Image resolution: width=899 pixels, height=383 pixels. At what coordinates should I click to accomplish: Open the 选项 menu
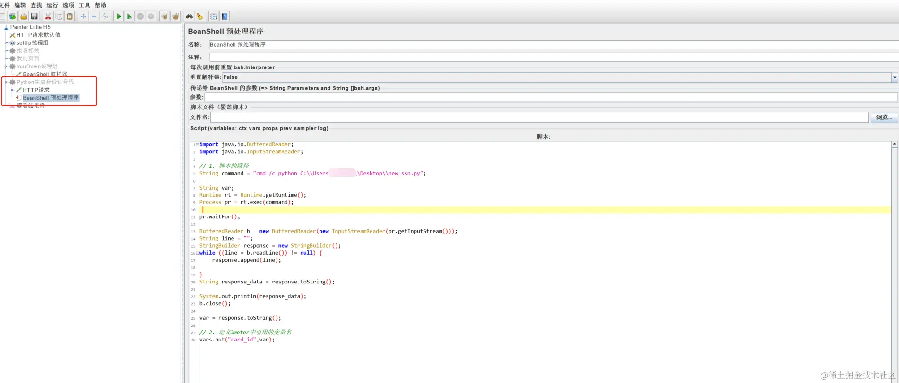pyautogui.click(x=69, y=5)
